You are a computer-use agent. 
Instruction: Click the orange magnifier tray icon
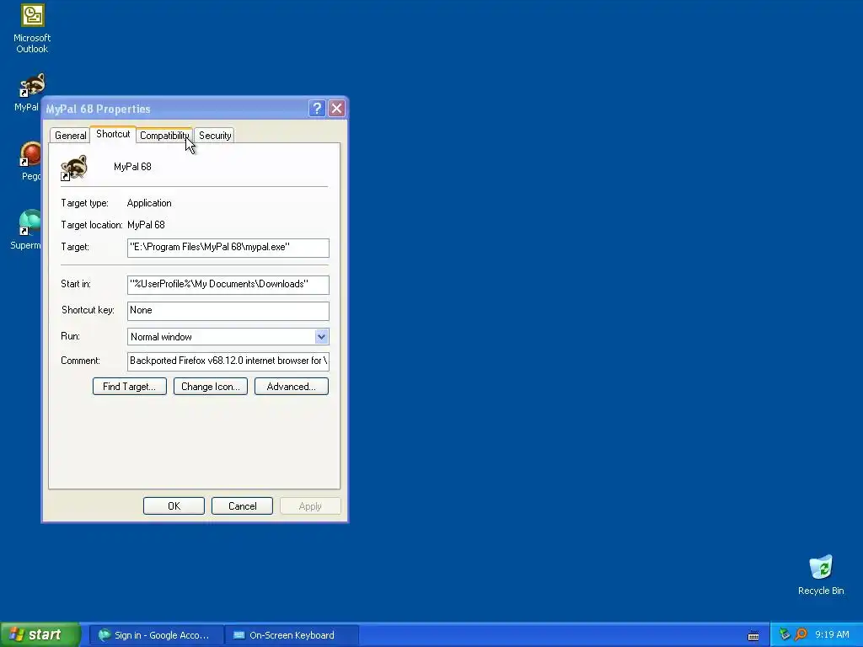(x=801, y=635)
